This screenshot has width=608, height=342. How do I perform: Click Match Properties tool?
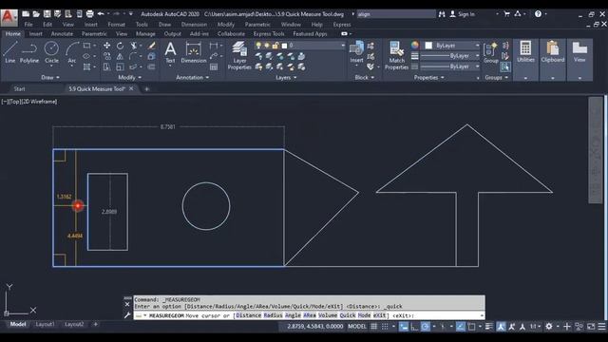[396, 55]
